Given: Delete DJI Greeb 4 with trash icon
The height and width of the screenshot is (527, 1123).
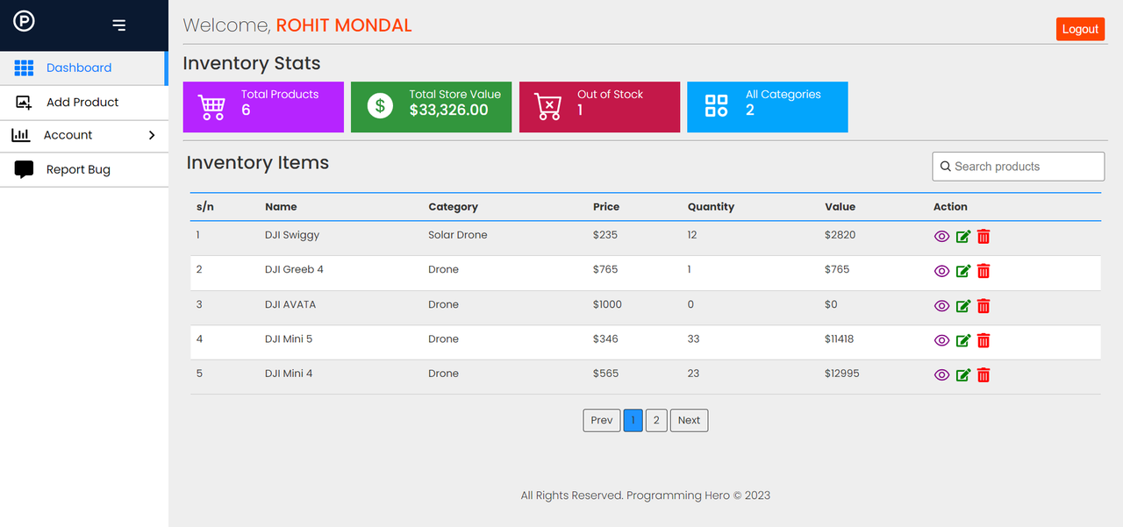Looking at the screenshot, I should tap(984, 271).
